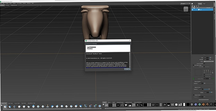This screenshot has width=216, height=111.
Task: Select the Smear sculpt tool
Action: 71,106
